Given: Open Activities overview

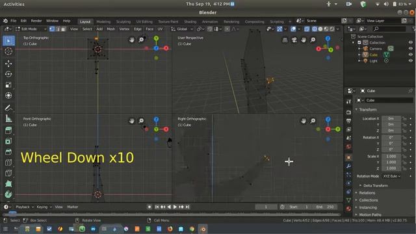Looking at the screenshot, I should pyautogui.click(x=14, y=5).
